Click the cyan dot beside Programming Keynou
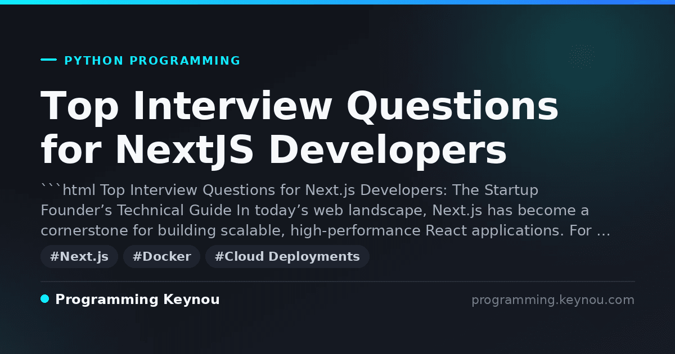The image size is (675, 354). pos(45,299)
